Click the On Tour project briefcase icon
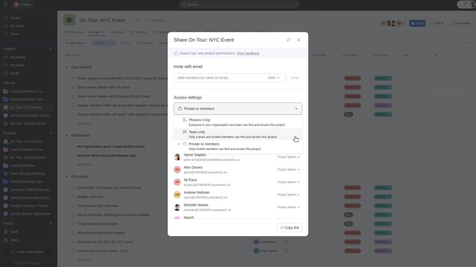This screenshot has width=476, height=267. tap(69, 20)
